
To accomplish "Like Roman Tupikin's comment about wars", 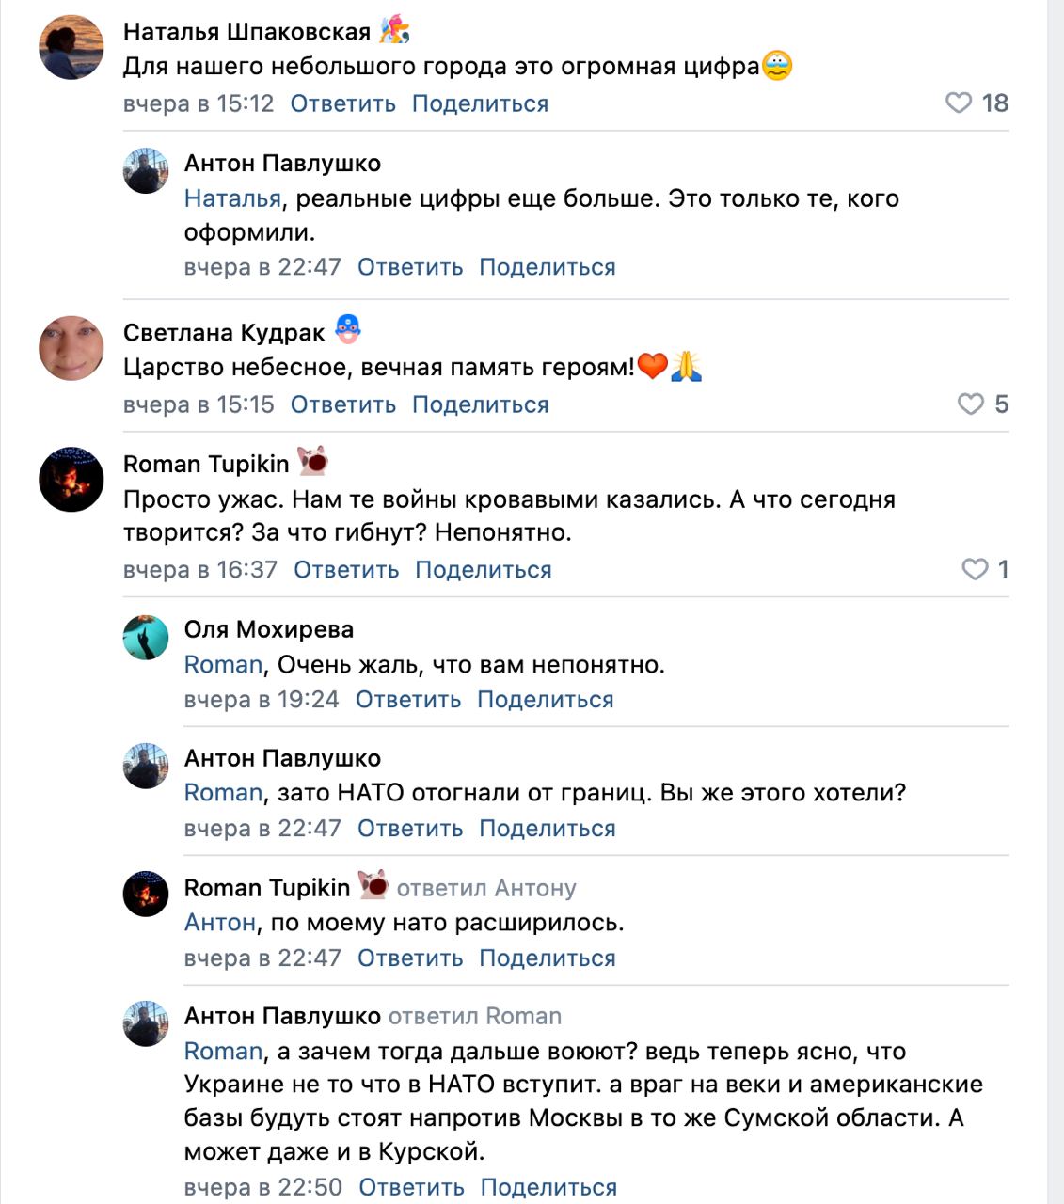I will coord(975,569).
